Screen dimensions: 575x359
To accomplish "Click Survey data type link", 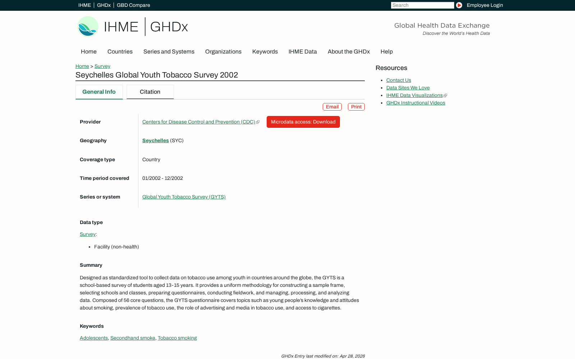I will tap(88, 234).
